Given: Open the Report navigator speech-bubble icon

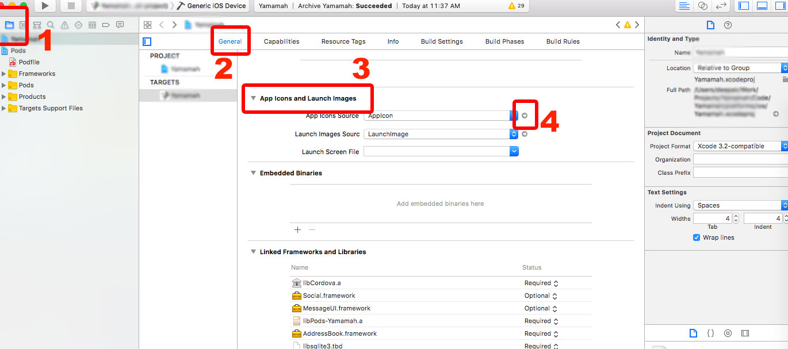Looking at the screenshot, I should tap(120, 25).
